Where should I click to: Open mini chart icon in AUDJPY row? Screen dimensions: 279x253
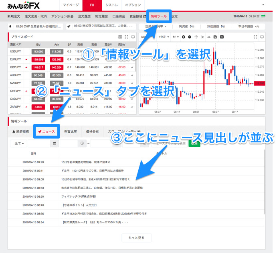click(132, 75)
